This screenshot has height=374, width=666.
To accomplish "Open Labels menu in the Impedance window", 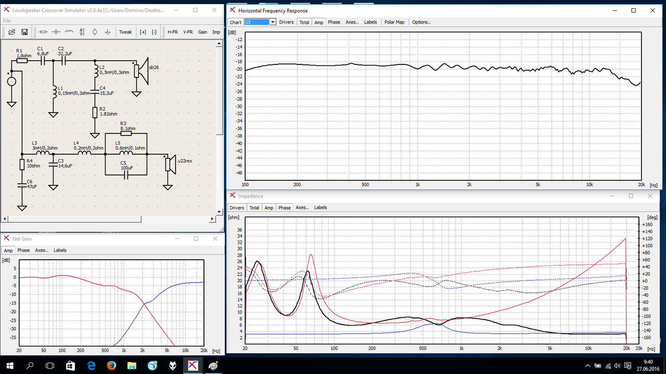I will point(321,207).
